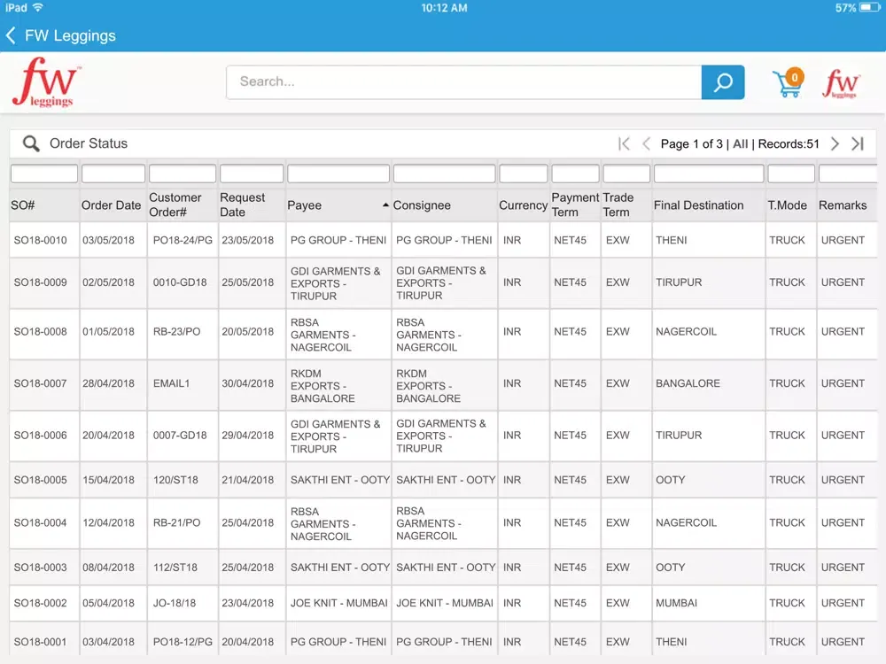
Task: Sort by Payment Term column header
Action: [575, 205]
